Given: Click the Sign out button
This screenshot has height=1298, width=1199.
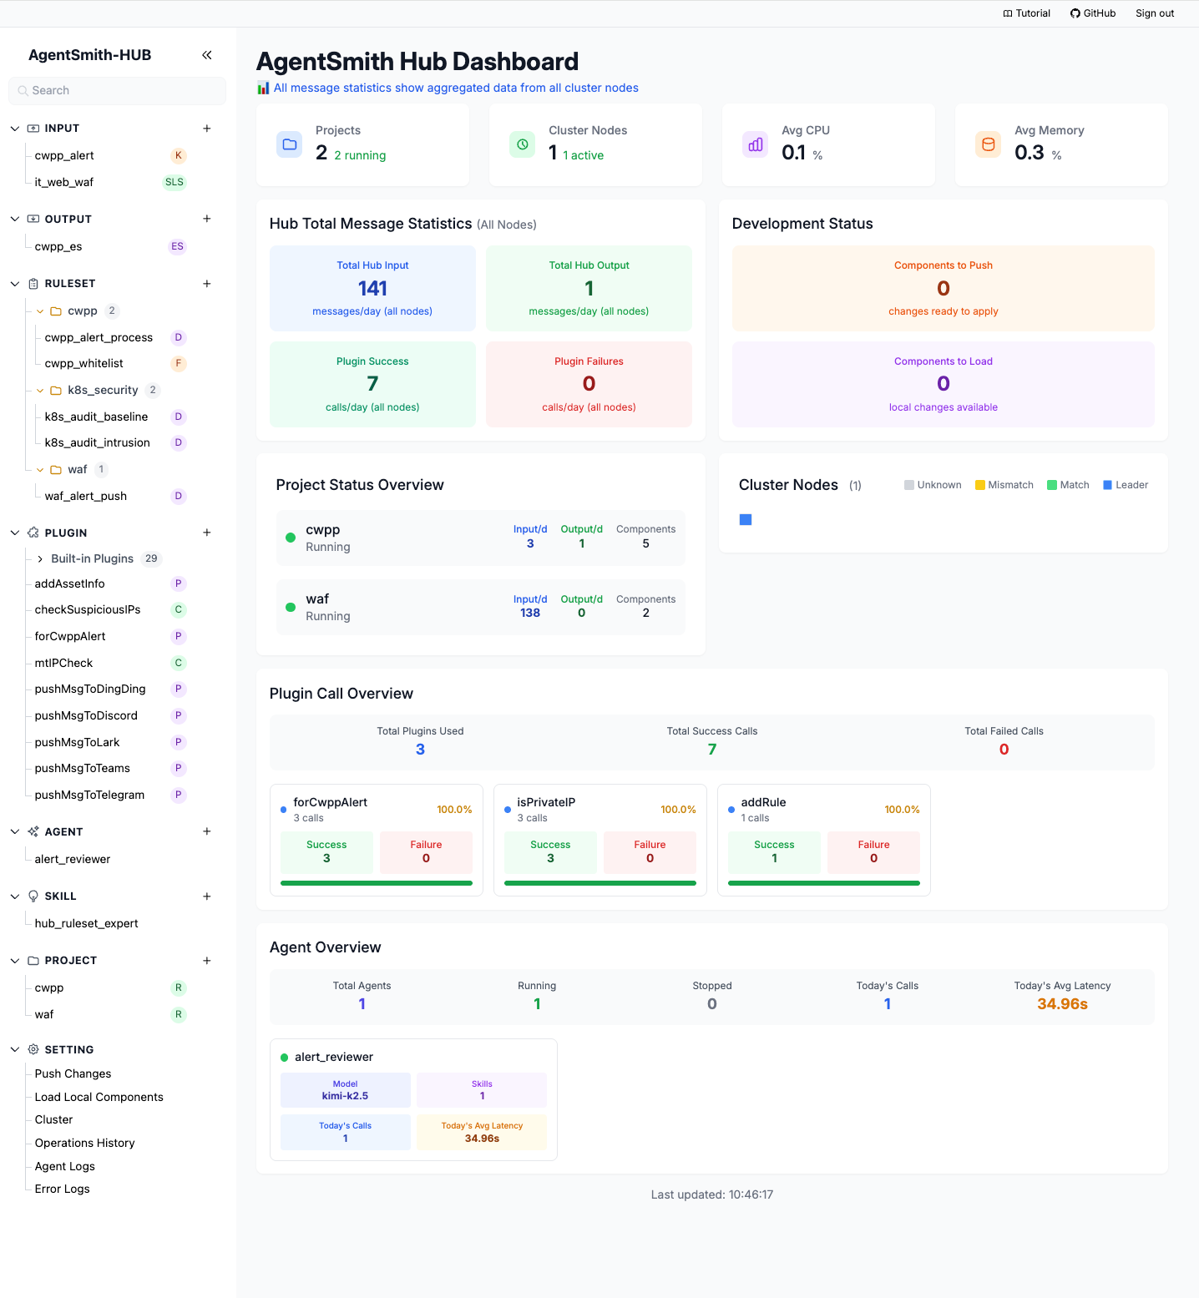Looking at the screenshot, I should click(x=1155, y=13).
